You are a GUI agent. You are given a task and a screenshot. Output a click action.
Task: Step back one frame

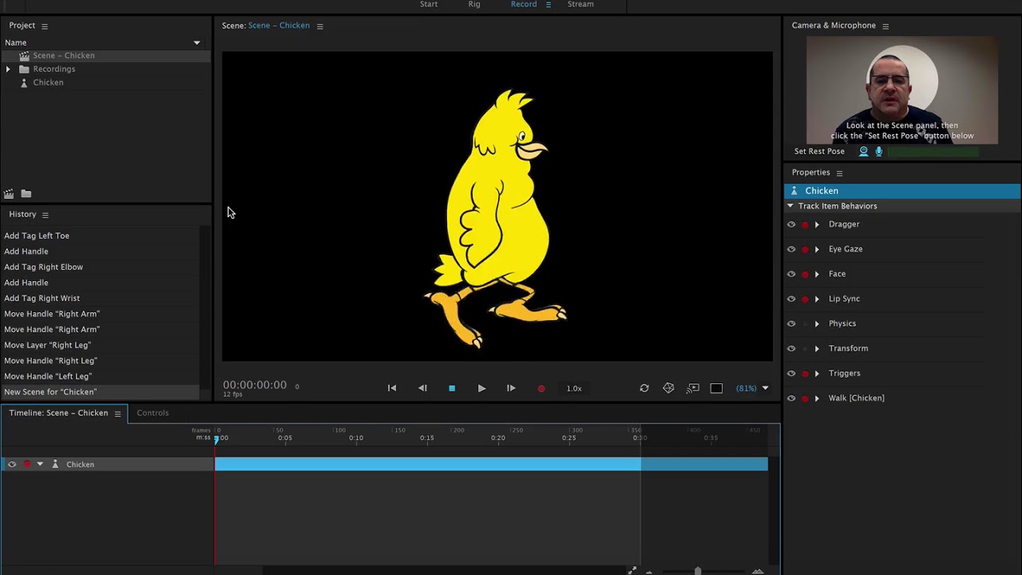click(422, 388)
